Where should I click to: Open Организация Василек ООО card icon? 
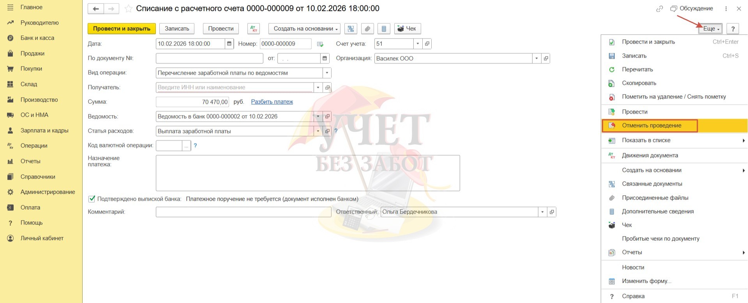pyautogui.click(x=546, y=58)
